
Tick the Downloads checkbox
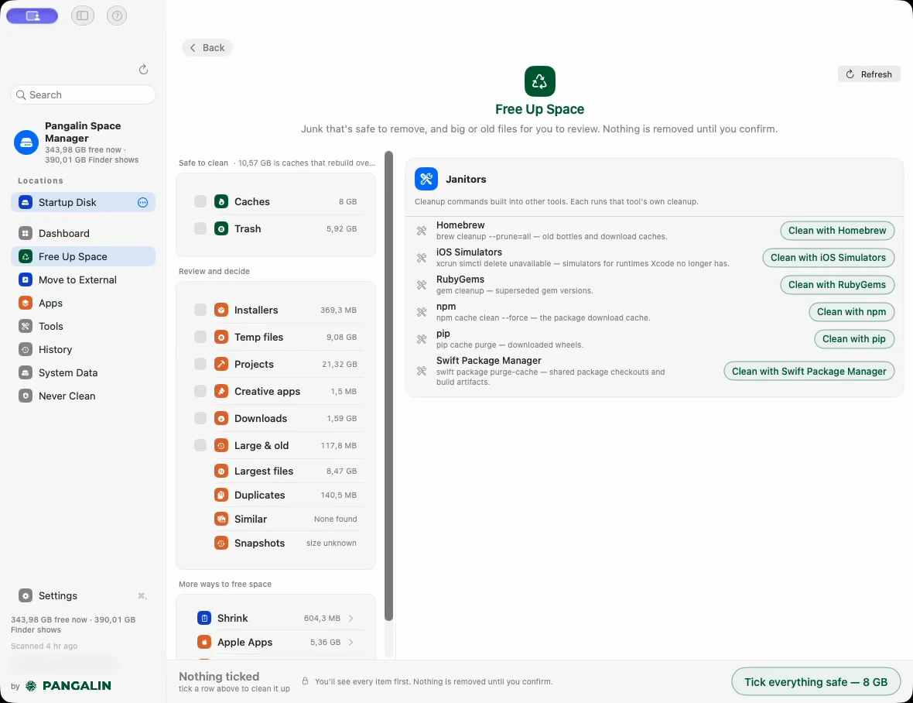200,418
